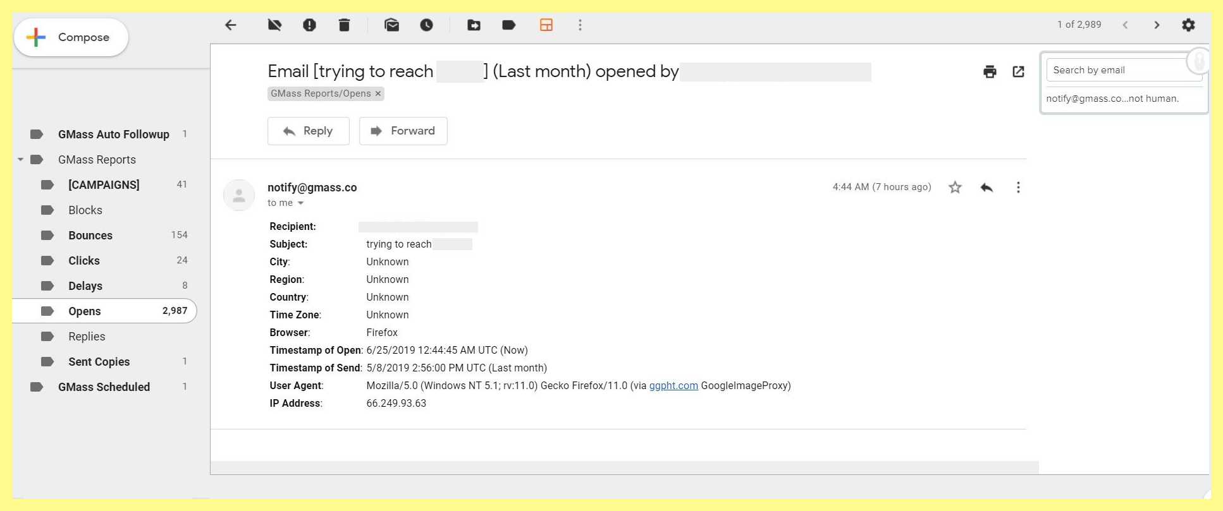Mark the email as unread
This screenshot has width=1223, height=511.
tap(391, 25)
